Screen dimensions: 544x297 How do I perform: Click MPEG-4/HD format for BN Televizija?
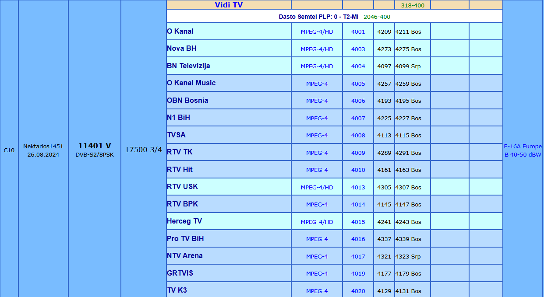point(317,66)
